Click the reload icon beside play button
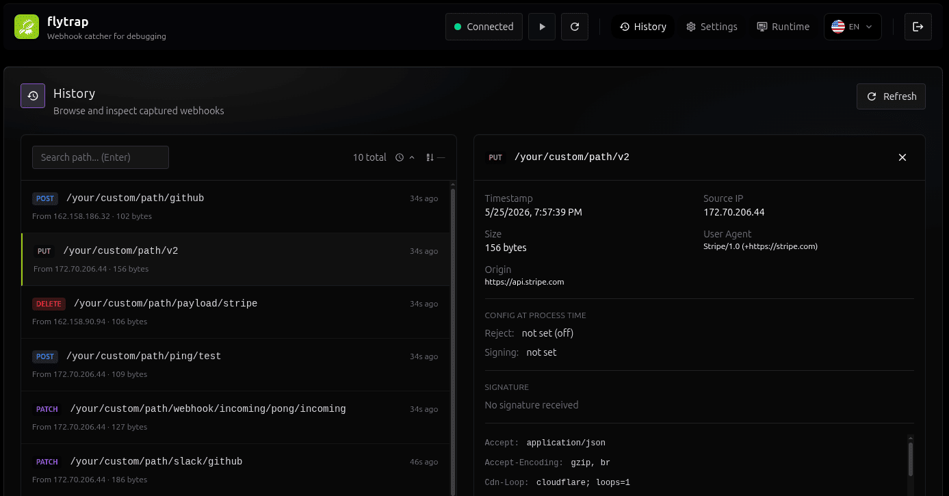 (575, 27)
